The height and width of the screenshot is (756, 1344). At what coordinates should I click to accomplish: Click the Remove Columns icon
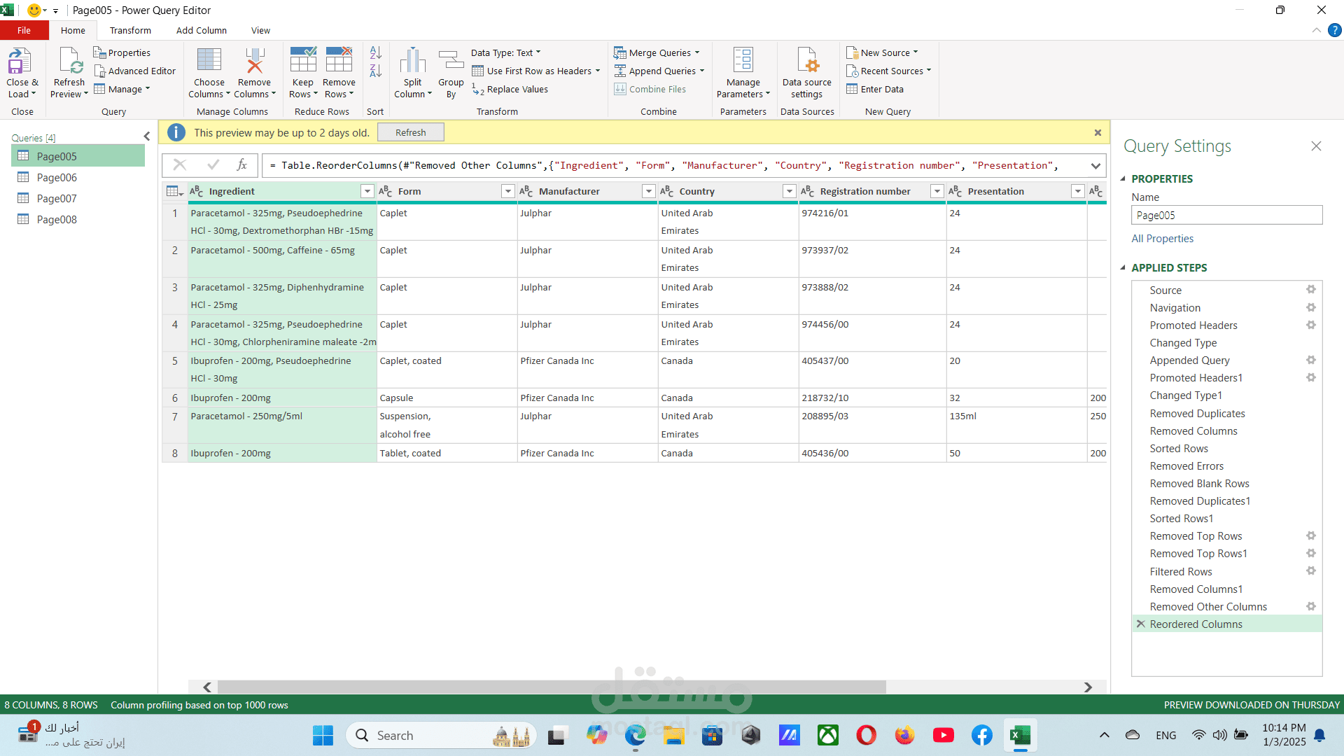click(254, 60)
